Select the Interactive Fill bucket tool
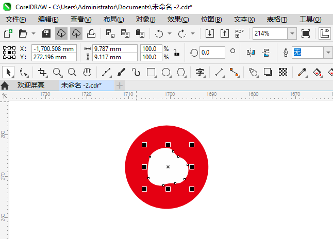This screenshot has height=239, width=333. click(x=317, y=73)
